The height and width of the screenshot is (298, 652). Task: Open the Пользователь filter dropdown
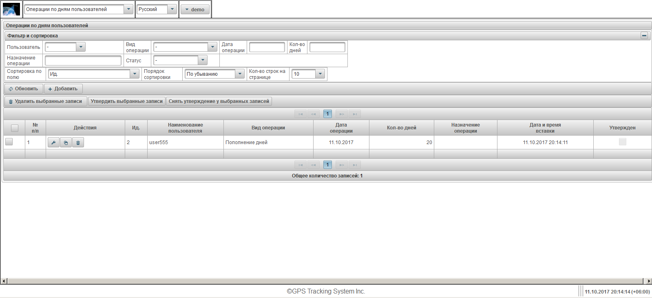(x=81, y=47)
